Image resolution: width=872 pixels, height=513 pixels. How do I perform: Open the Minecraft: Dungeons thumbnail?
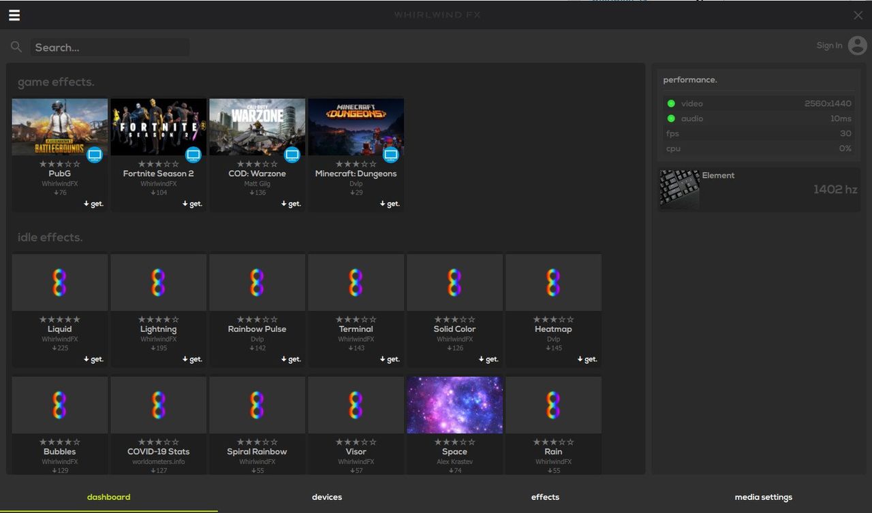click(x=356, y=127)
